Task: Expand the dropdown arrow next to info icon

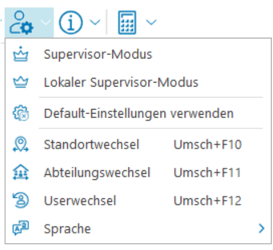Action: (x=95, y=22)
